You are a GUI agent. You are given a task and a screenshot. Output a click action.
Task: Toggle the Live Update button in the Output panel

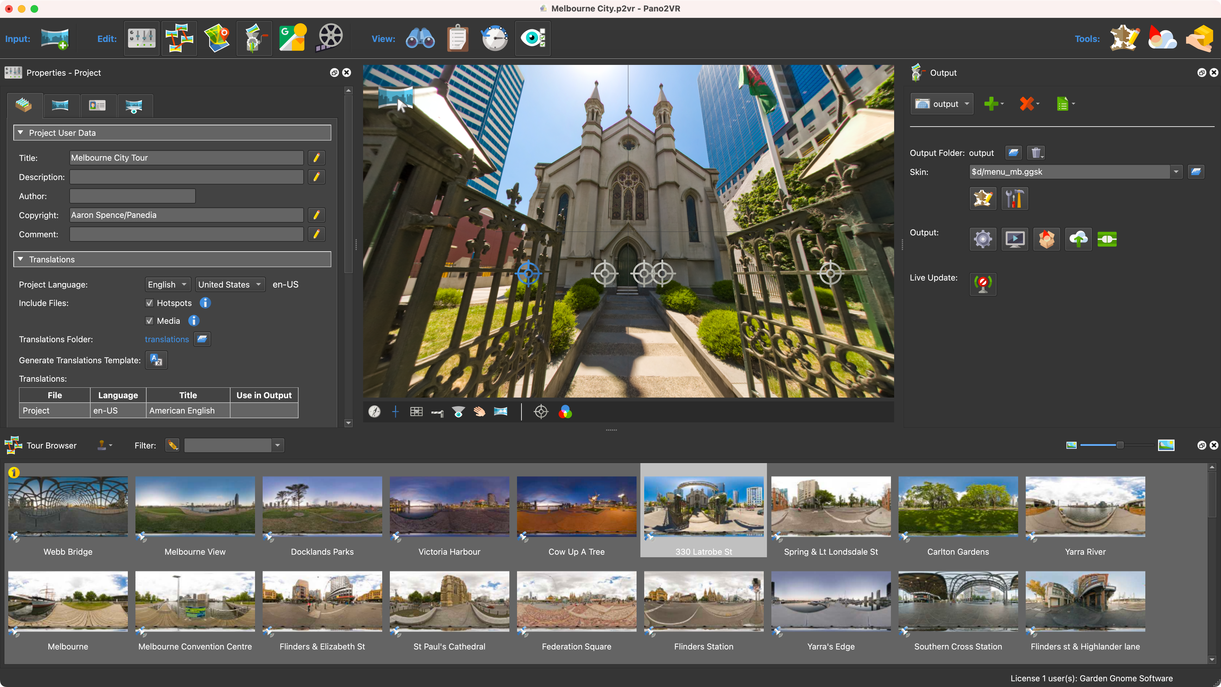pyautogui.click(x=983, y=284)
